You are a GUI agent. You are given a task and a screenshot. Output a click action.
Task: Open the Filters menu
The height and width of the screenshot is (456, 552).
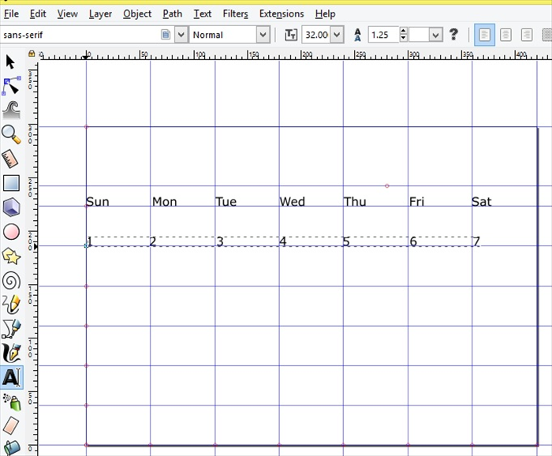pos(235,13)
